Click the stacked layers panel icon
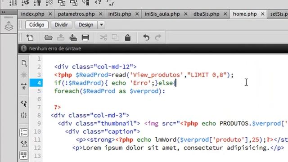Viewport: 288px width, 162px height. [x=9, y=26]
